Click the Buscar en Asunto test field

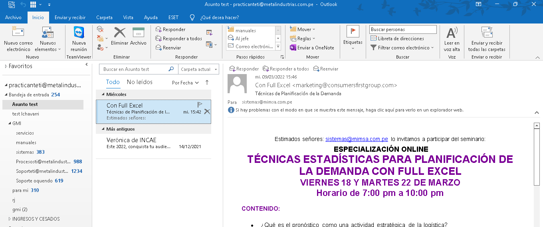(138, 69)
